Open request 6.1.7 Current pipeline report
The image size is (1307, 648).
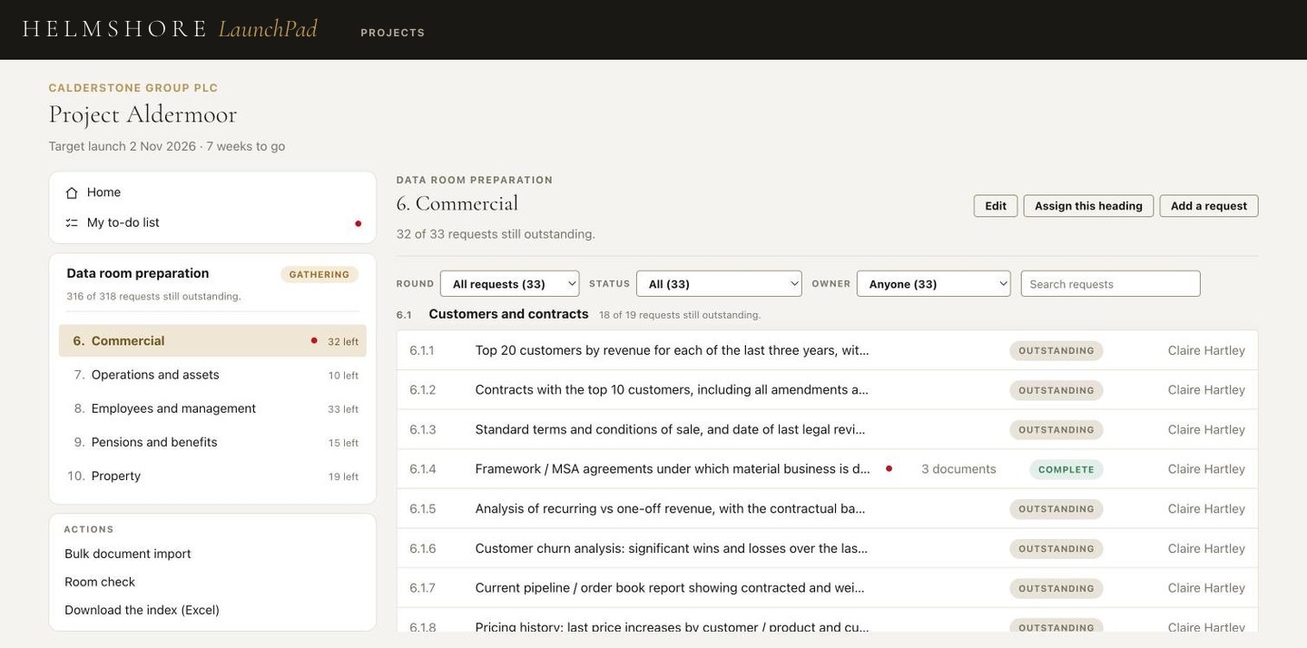click(x=827, y=588)
